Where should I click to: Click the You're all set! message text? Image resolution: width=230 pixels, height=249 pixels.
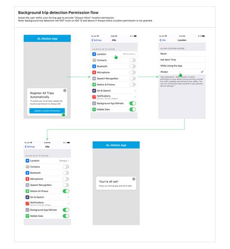pyautogui.click(x=109, y=182)
